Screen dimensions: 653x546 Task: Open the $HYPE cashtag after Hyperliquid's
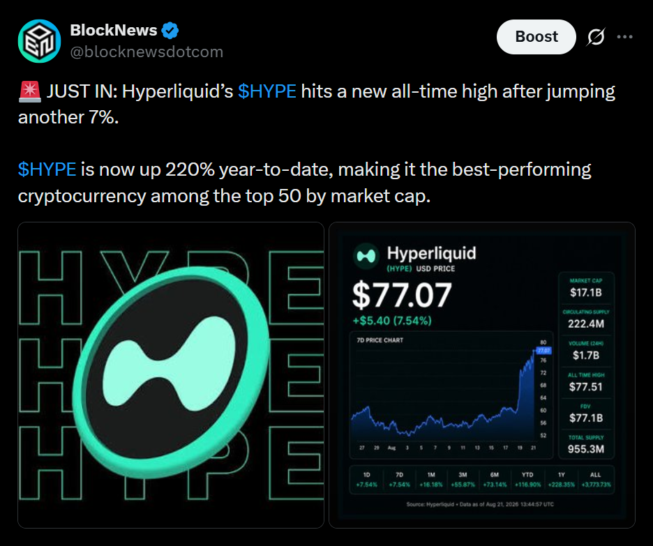[267, 91]
